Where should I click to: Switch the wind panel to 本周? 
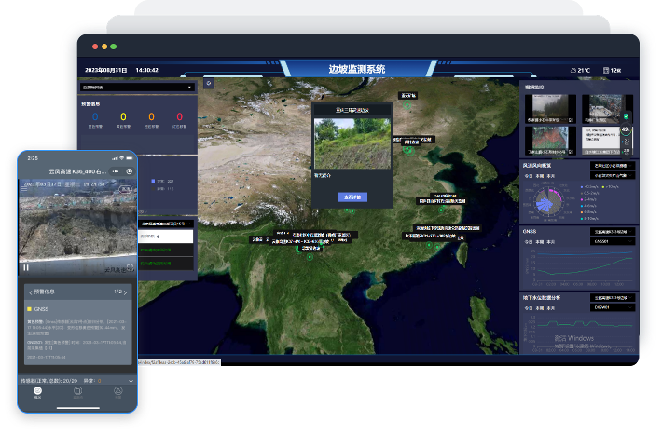tap(540, 176)
